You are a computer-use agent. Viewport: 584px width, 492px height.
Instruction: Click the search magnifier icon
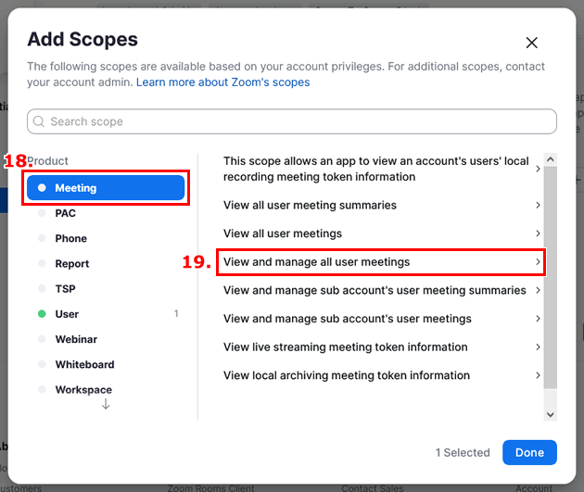pyautogui.click(x=39, y=121)
